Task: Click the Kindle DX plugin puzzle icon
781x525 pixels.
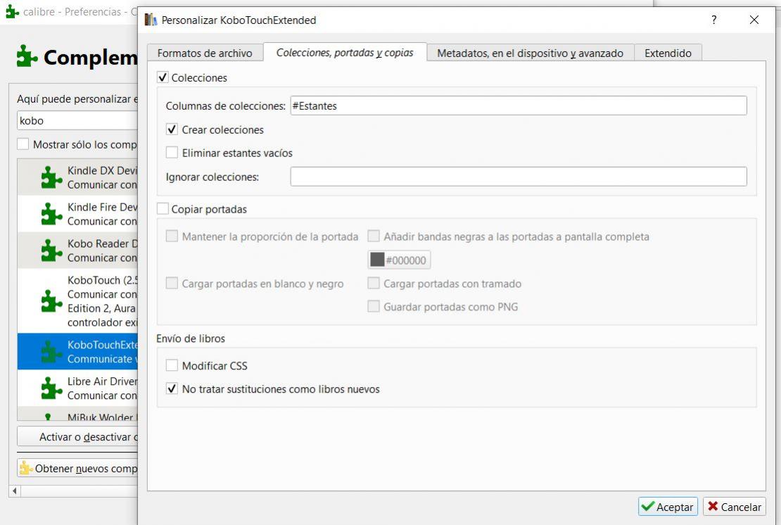Action: pyautogui.click(x=51, y=177)
